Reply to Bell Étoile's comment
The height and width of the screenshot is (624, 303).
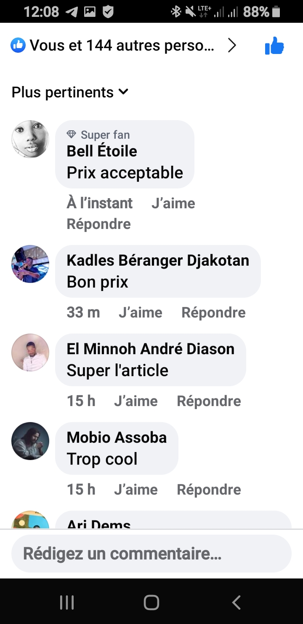coord(99,224)
